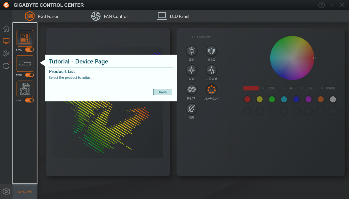Select the graphics card device icon
349x199 pixels.
tap(25, 64)
